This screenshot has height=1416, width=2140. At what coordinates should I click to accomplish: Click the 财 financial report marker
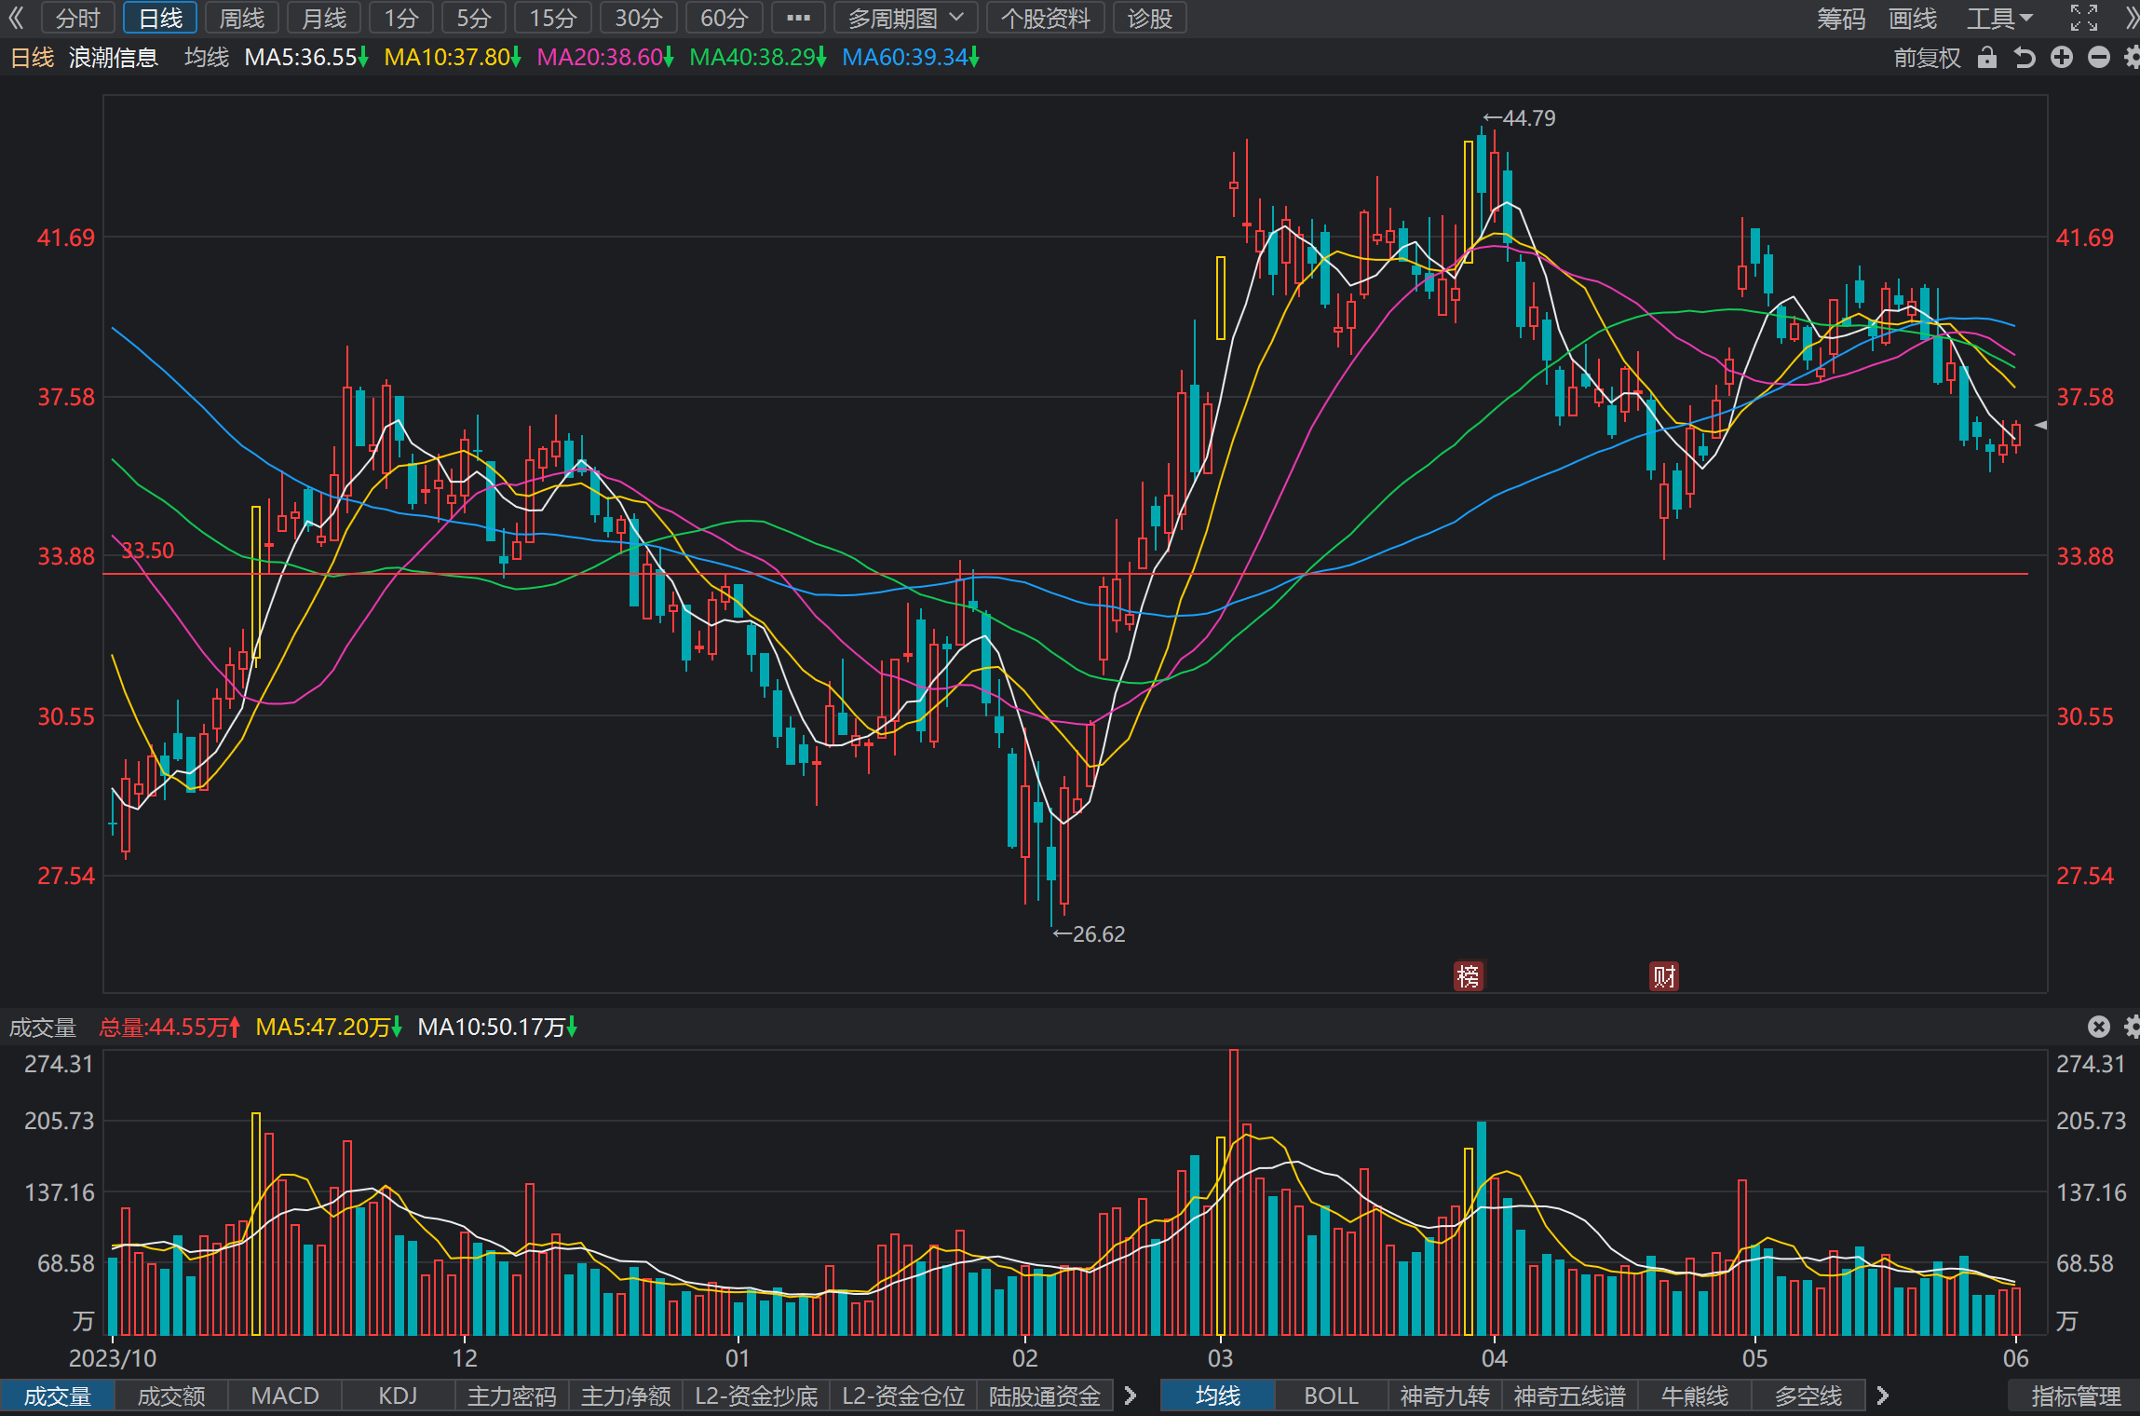pyautogui.click(x=1664, y=975)
